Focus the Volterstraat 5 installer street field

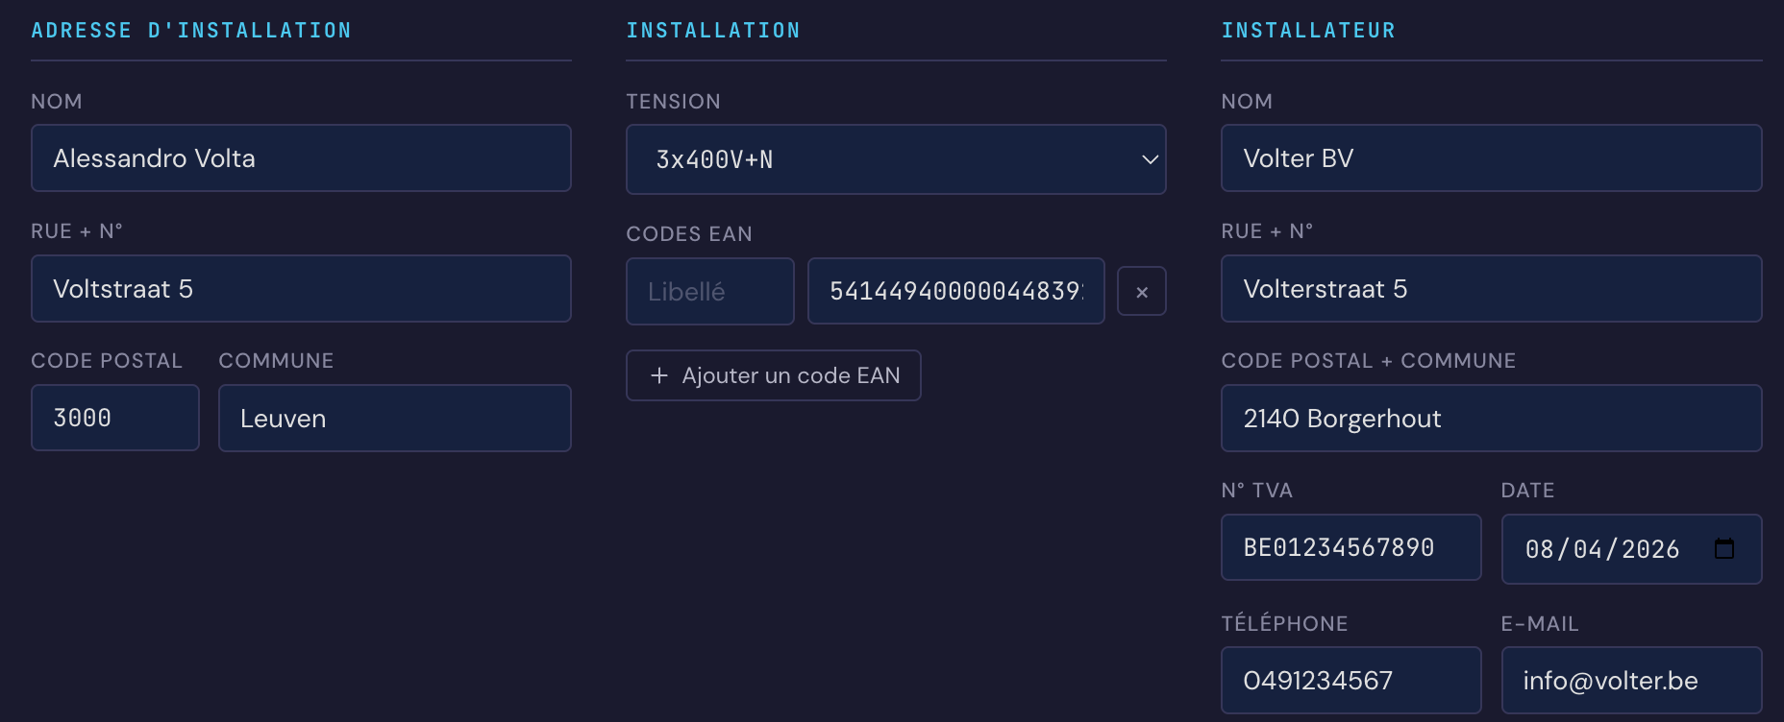pos(1492,288)
